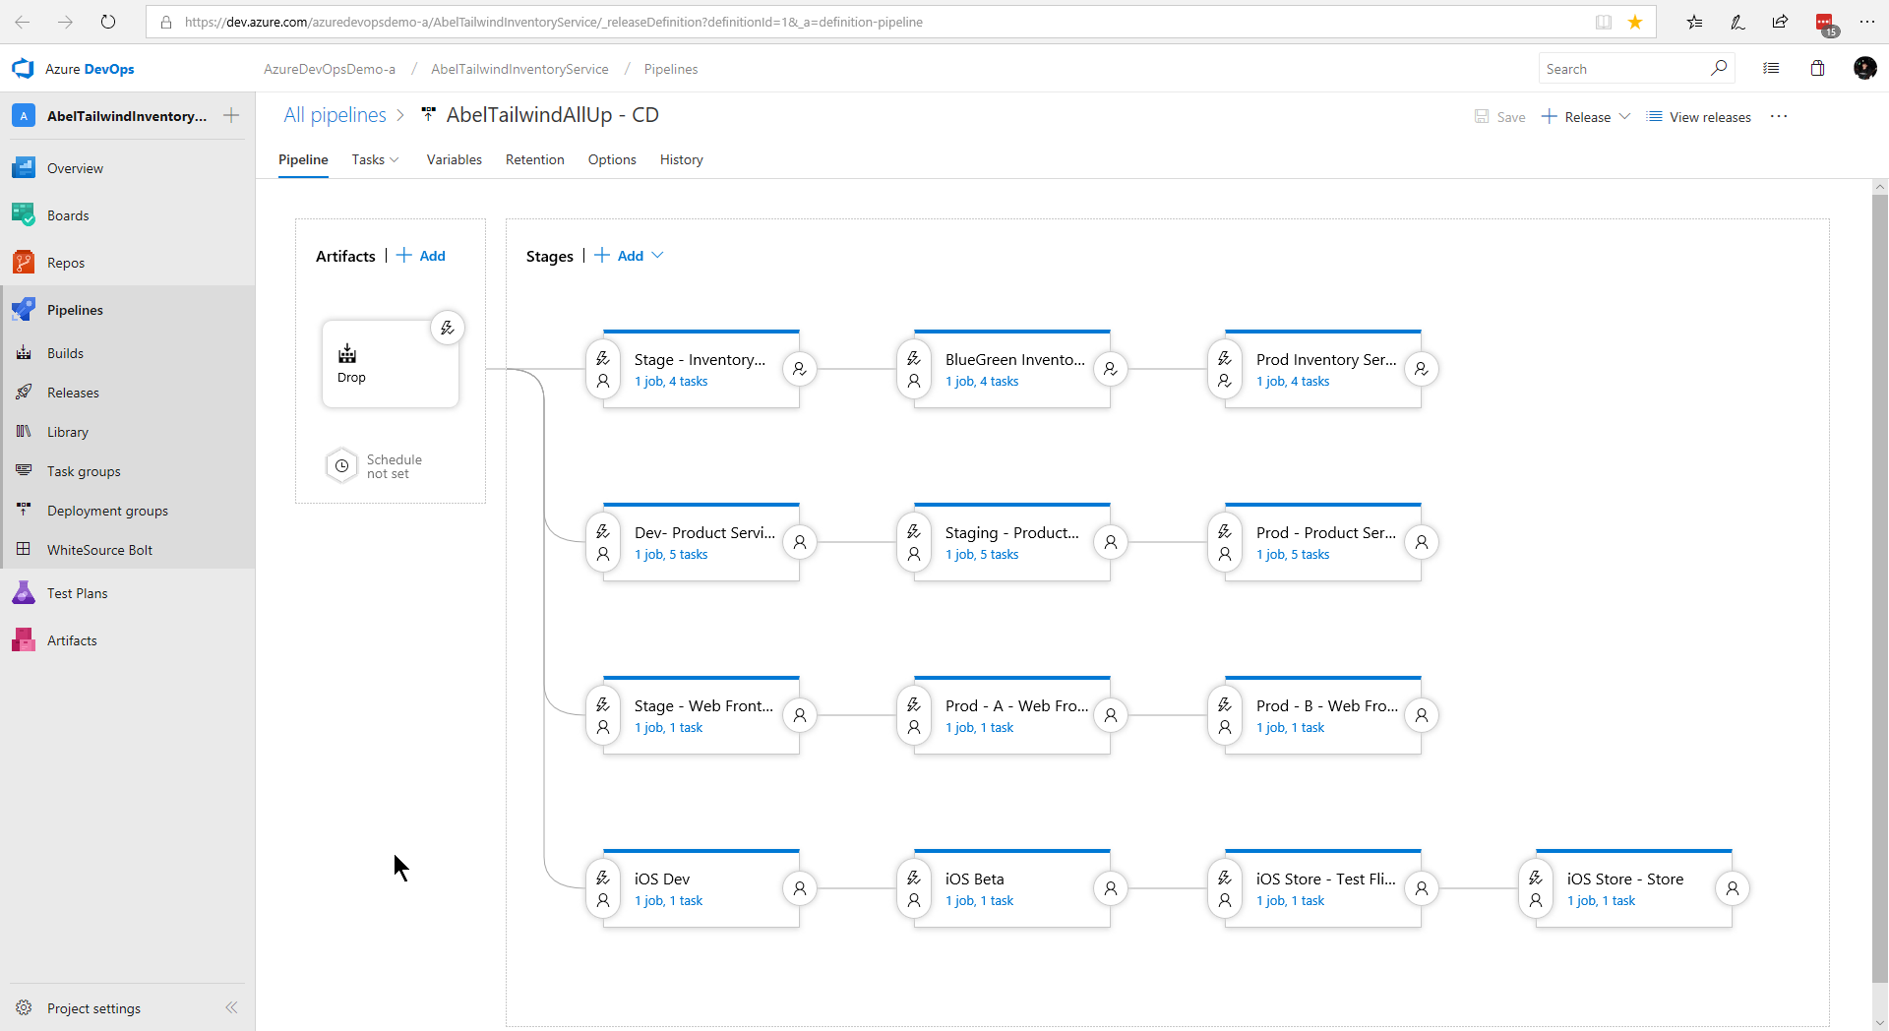Image resolution: width=1889 pixels, height=1031 pixels.
Task: Click the Save button
Action: click(1500, 116)
